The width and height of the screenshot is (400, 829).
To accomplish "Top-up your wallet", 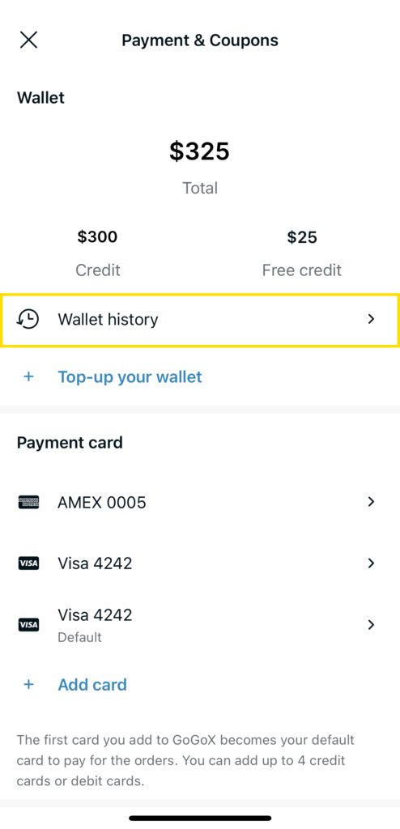I will (x=130, y=377).
